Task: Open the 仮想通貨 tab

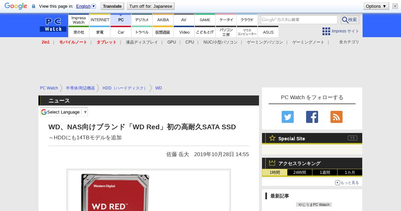Action: pyautogui.click(x=163, y=32)
